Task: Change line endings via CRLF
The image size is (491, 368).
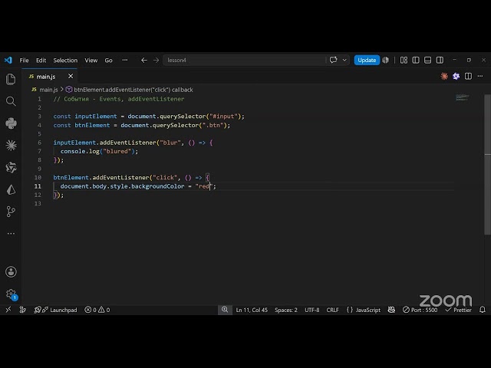Action: tap(332, 310)
